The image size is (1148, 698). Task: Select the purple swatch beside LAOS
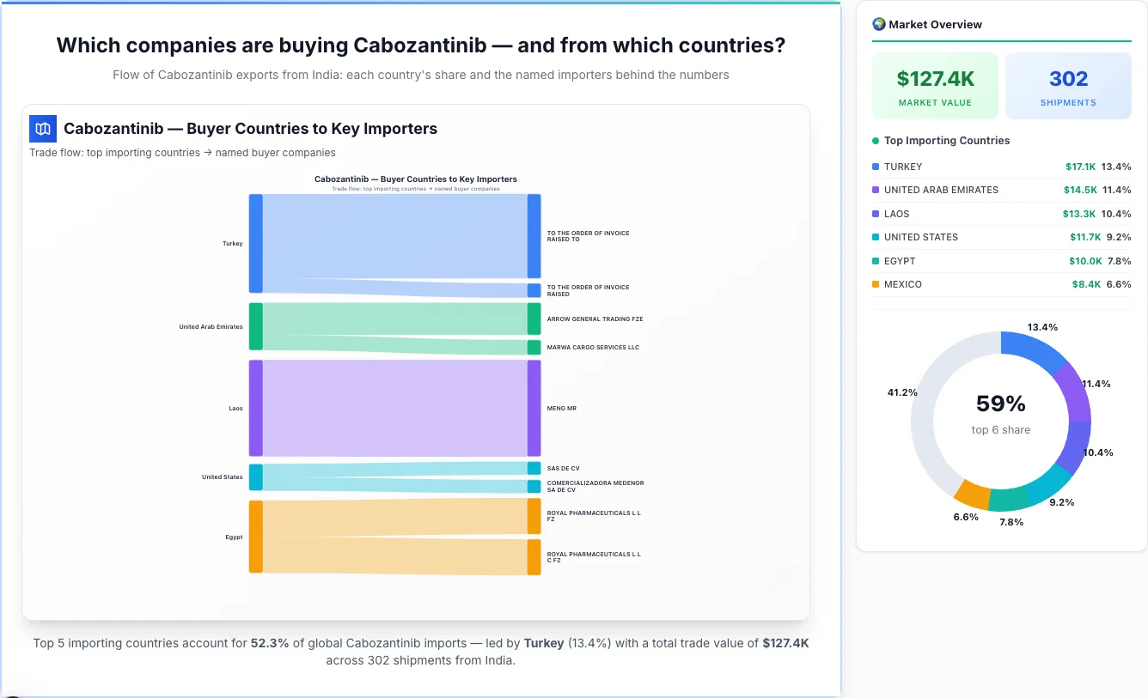coord(876,213)
